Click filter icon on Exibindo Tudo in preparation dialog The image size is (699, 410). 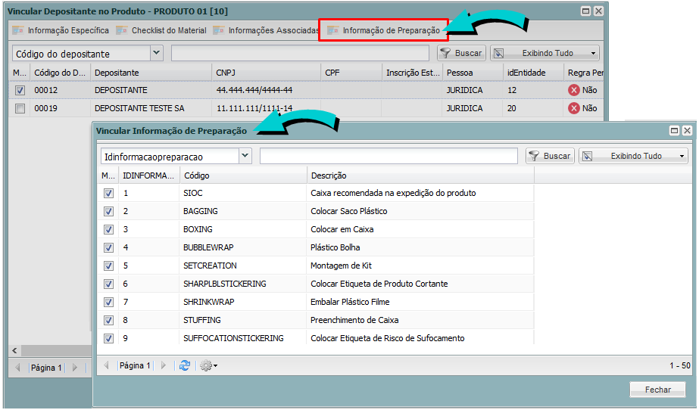pos(588,156)
